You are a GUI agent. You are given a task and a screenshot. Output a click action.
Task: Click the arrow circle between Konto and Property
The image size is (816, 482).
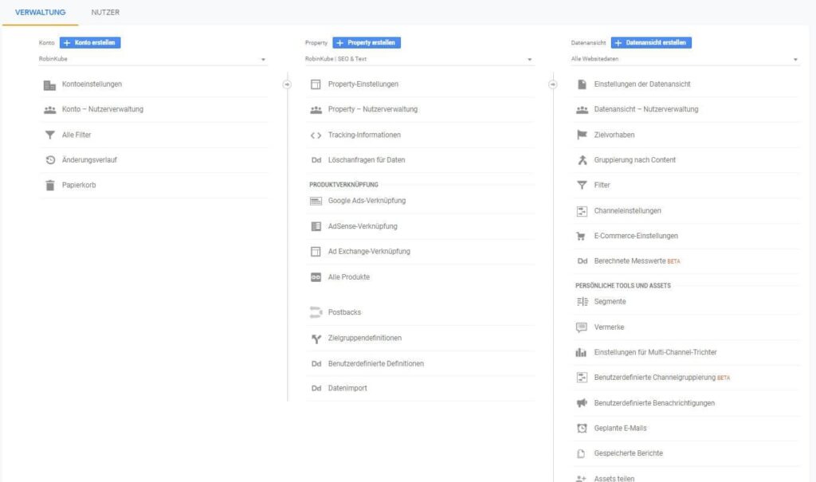287,84
